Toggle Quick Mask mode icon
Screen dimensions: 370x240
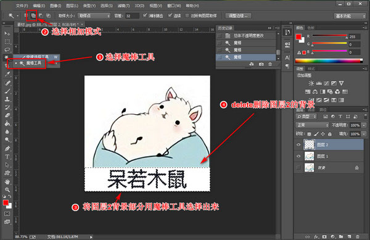pyautogui.click(x=7, y=213)
